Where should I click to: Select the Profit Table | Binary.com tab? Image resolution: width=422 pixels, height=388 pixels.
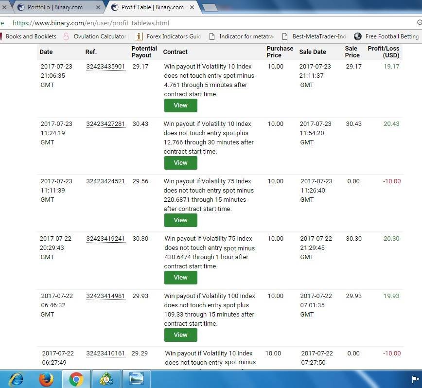[x=153, y=7]
